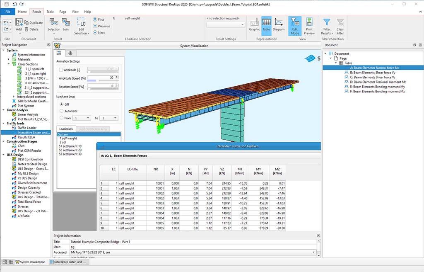424x272 pixels.
Task: Click the save icon in title bar
Action: (x=7, y=4)
